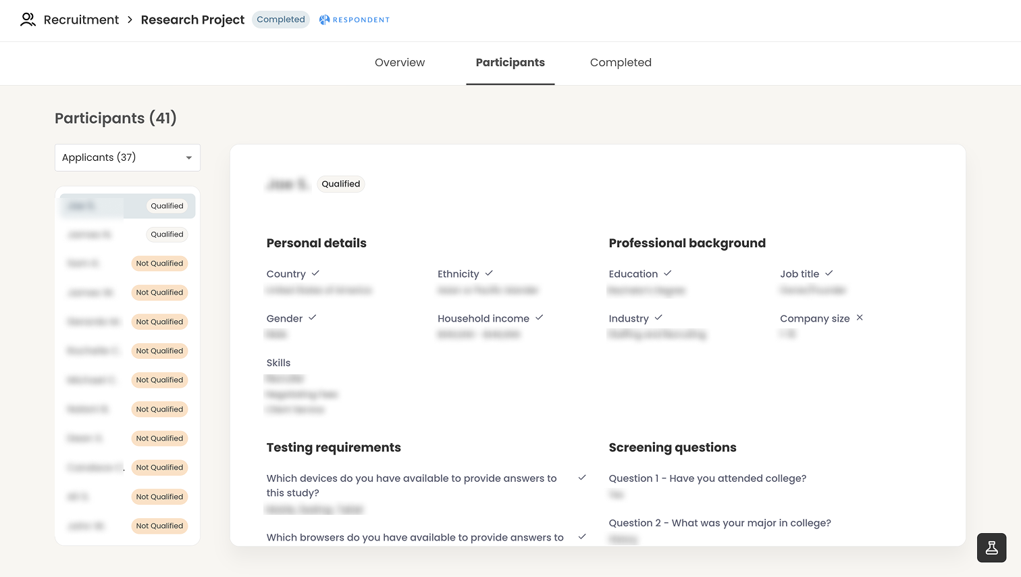Click the Screening questions heading

(673, 447)
